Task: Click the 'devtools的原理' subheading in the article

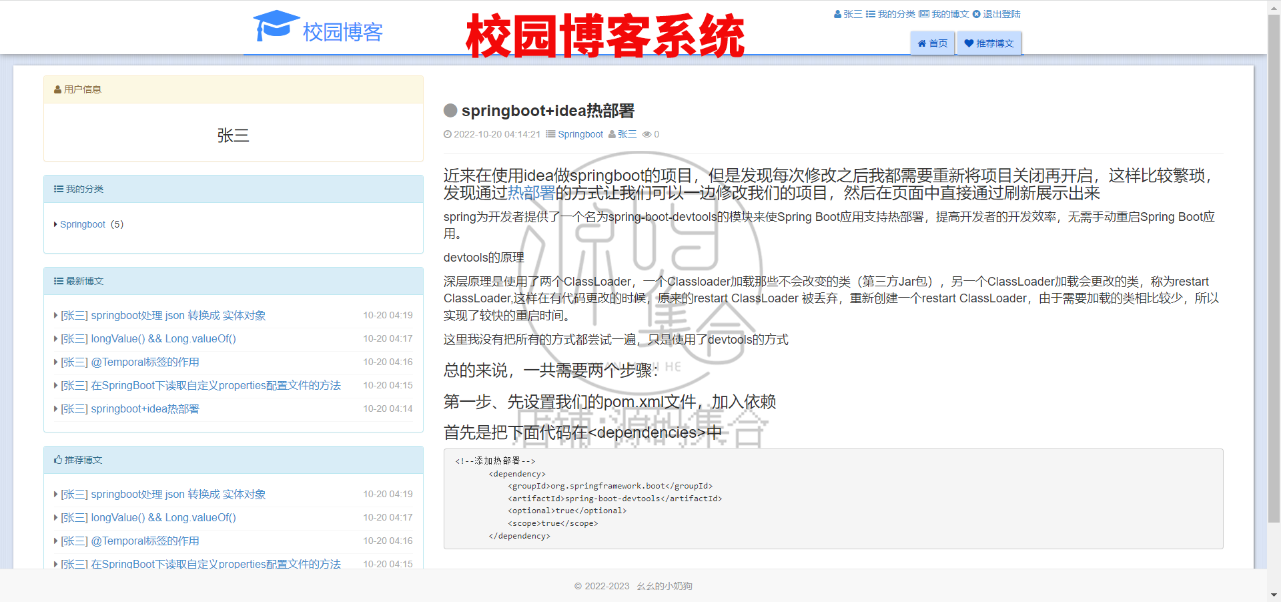Action: 484,258
